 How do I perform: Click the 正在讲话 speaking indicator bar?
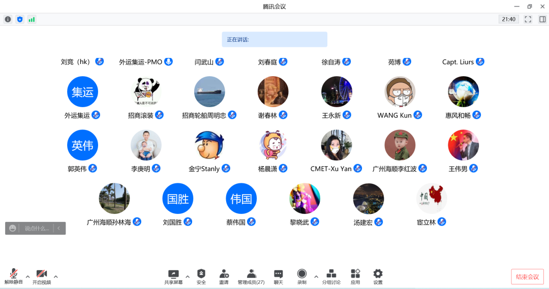pyautogui.click(x=274, y=40)
